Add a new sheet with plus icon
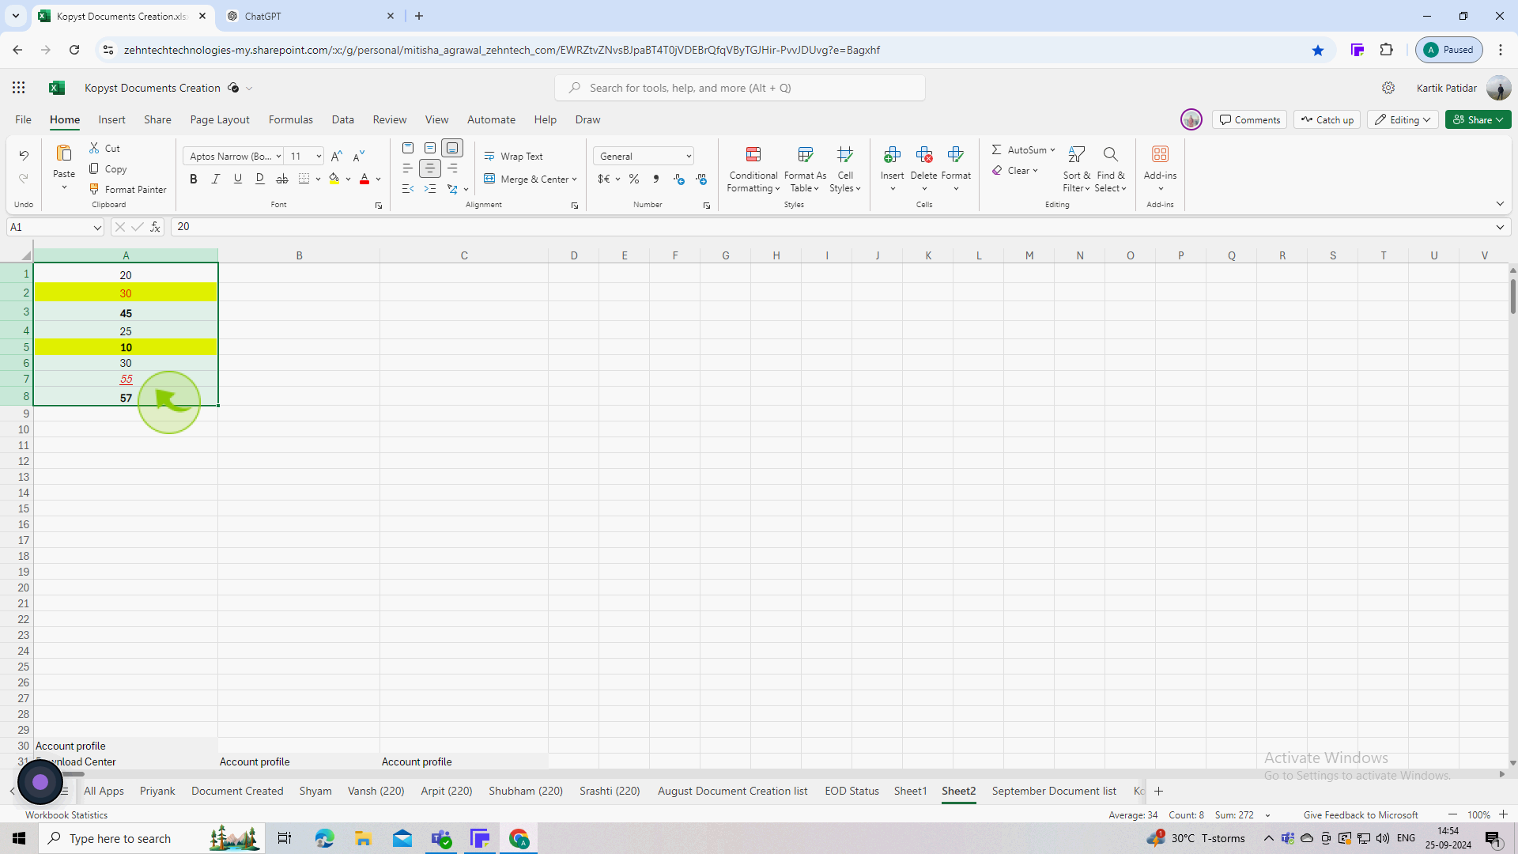 coord(1159,791)
